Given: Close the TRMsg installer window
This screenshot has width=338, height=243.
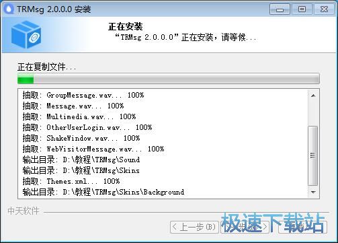Looking at the screenshot, I should tap(324, 9).
